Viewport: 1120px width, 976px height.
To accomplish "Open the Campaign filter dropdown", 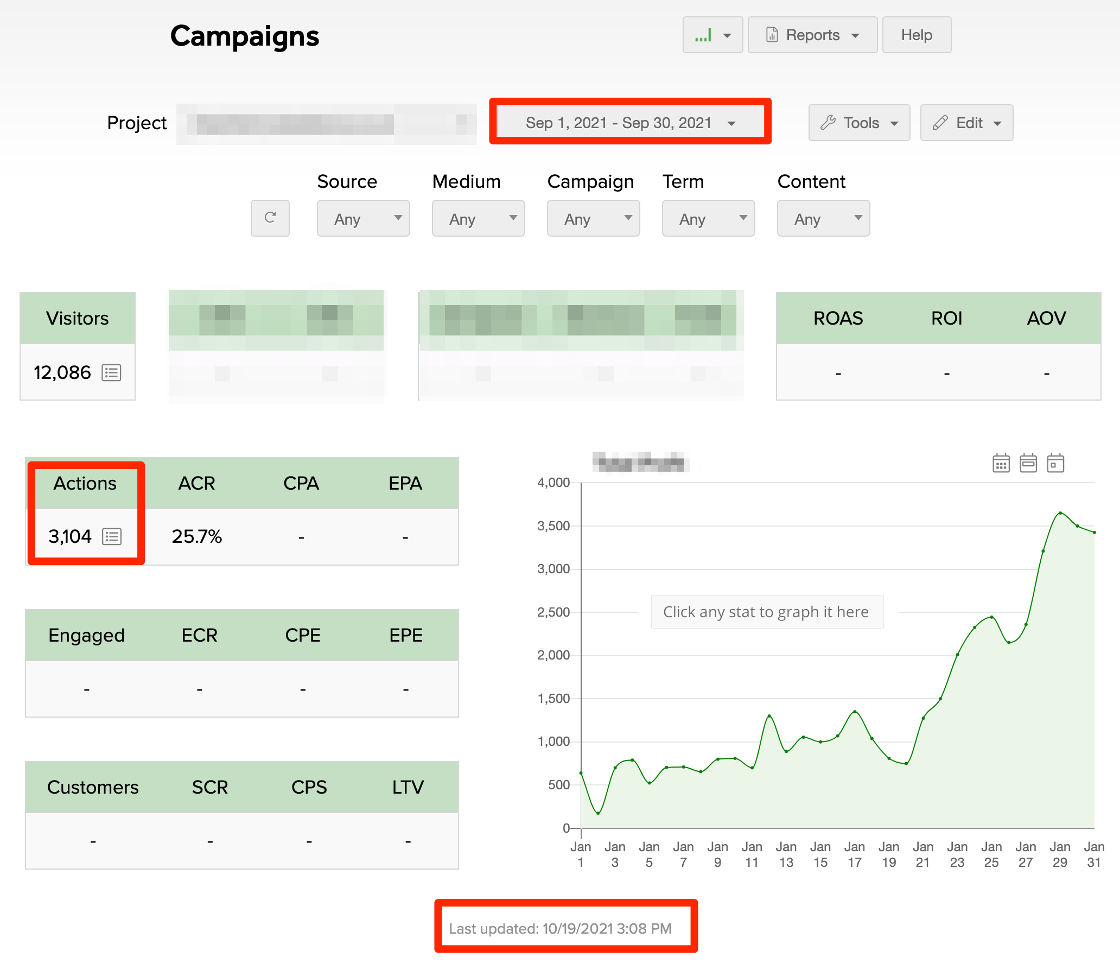I will tap(593, 218).
